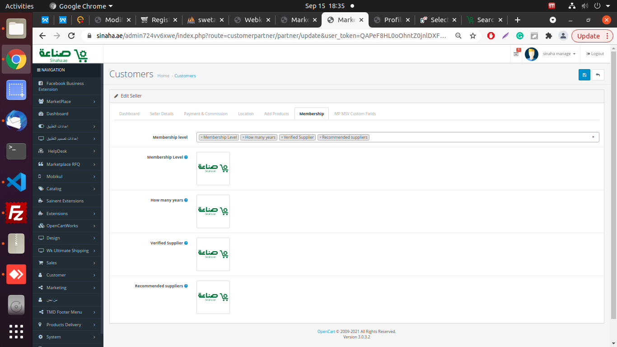This screenshot has height=347, width=617.
Task: Expand the Catalog navigation menu
Action: point(67,189)
